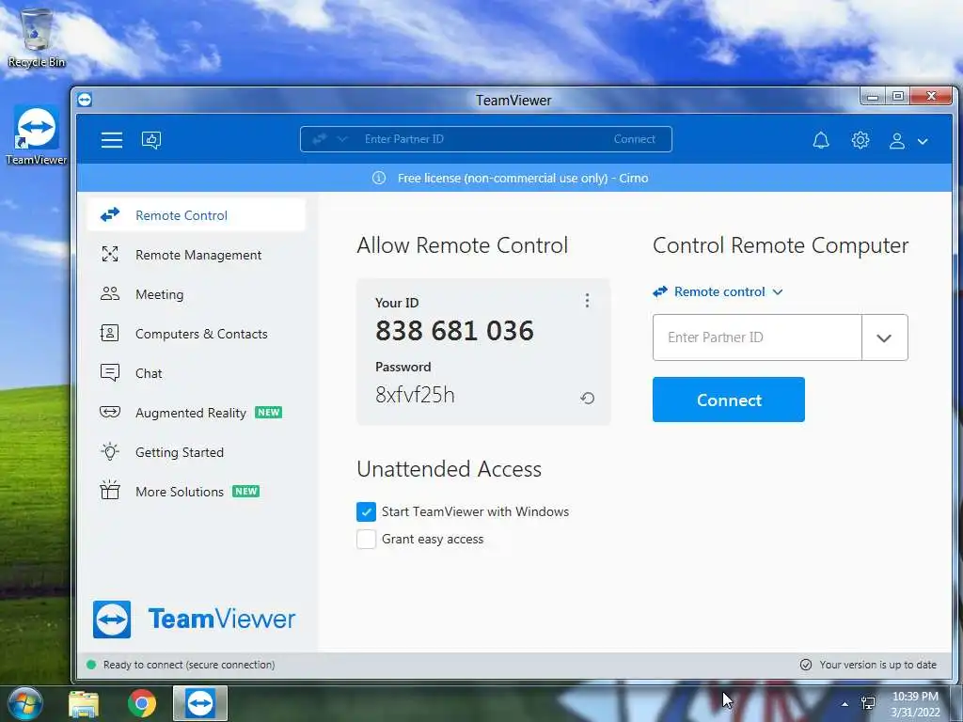Click the version up-to-date checkmark icon
963x722 pixels.
806,665
